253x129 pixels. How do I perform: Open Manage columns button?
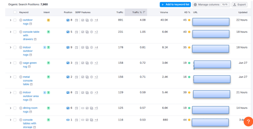tap(211, 5)
